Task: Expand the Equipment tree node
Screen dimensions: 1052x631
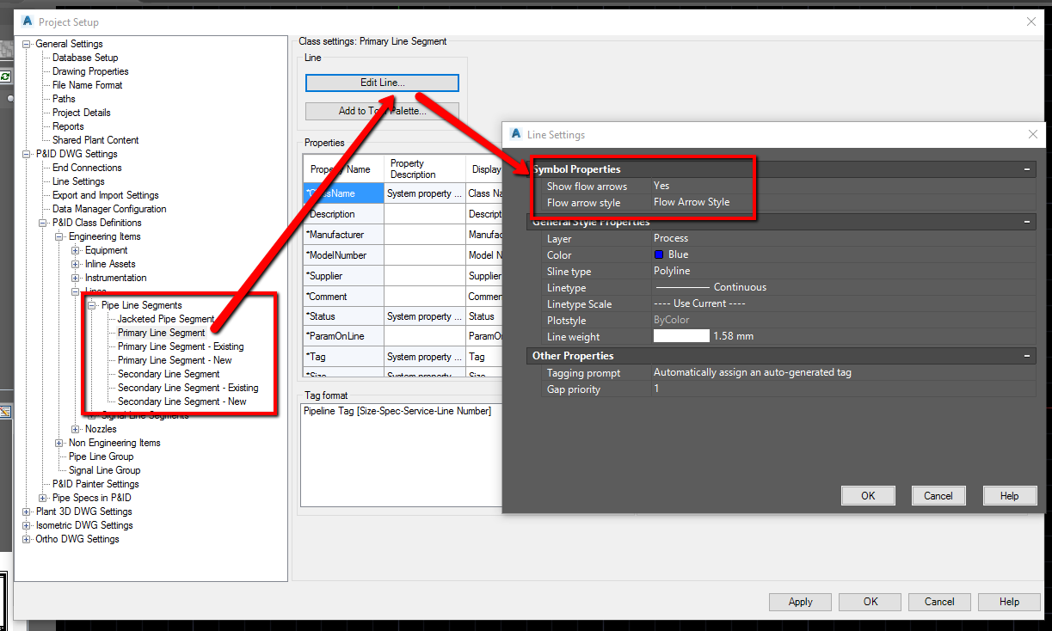Action: tap(74, 250)
